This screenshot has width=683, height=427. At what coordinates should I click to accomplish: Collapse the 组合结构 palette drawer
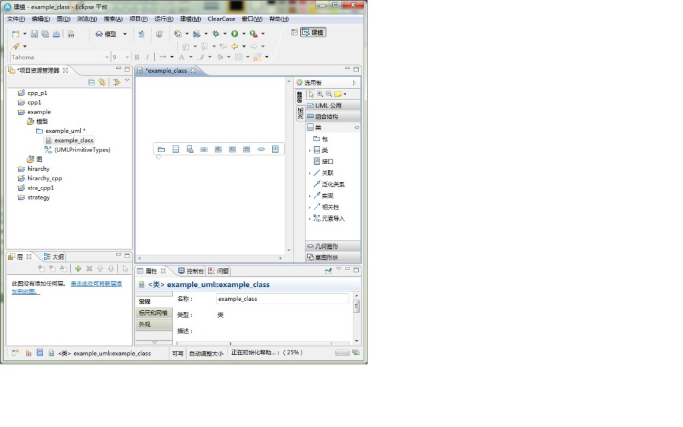tap(327, 115)
